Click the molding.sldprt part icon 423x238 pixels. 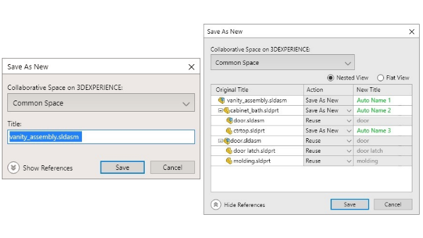click(x=229, y=161)
